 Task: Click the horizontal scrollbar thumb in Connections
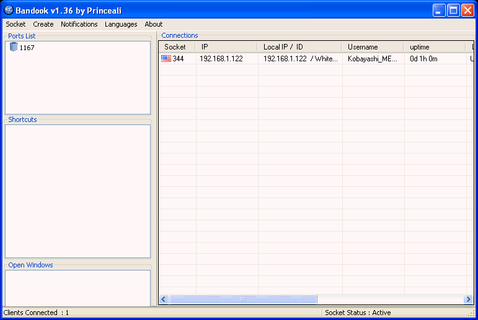(x=243, y=299)
